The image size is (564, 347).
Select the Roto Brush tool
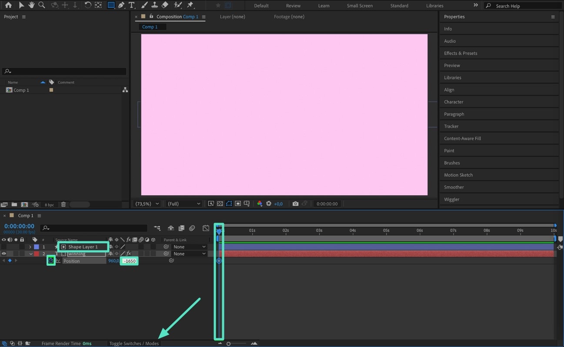click(x=178, y=5)
